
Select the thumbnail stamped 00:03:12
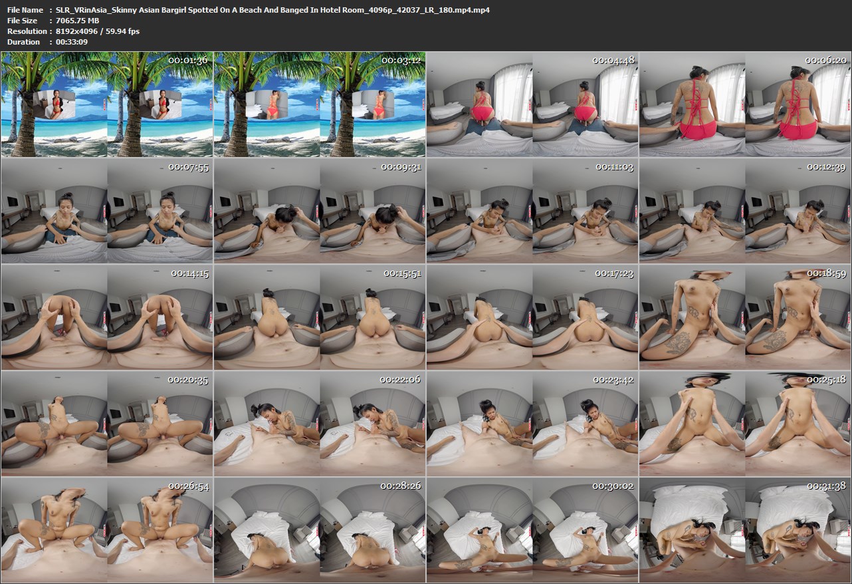[320, 104]
